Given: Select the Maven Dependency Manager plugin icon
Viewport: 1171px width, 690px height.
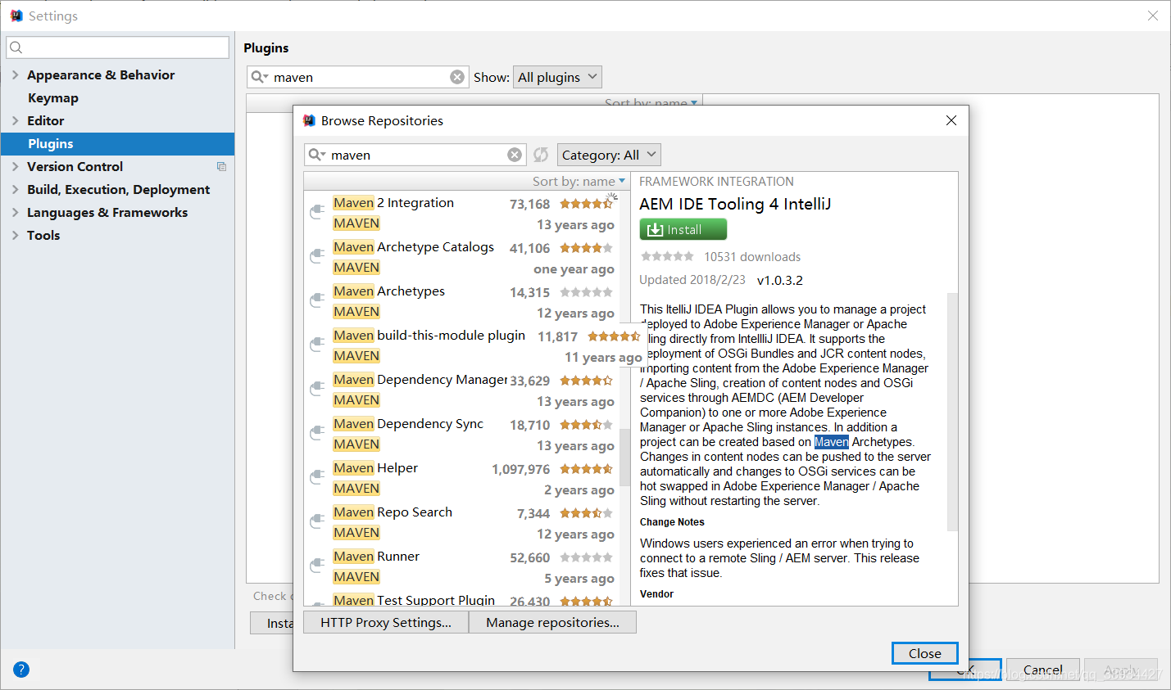Looking at the screenshot, I should click(x=317, y=390).
